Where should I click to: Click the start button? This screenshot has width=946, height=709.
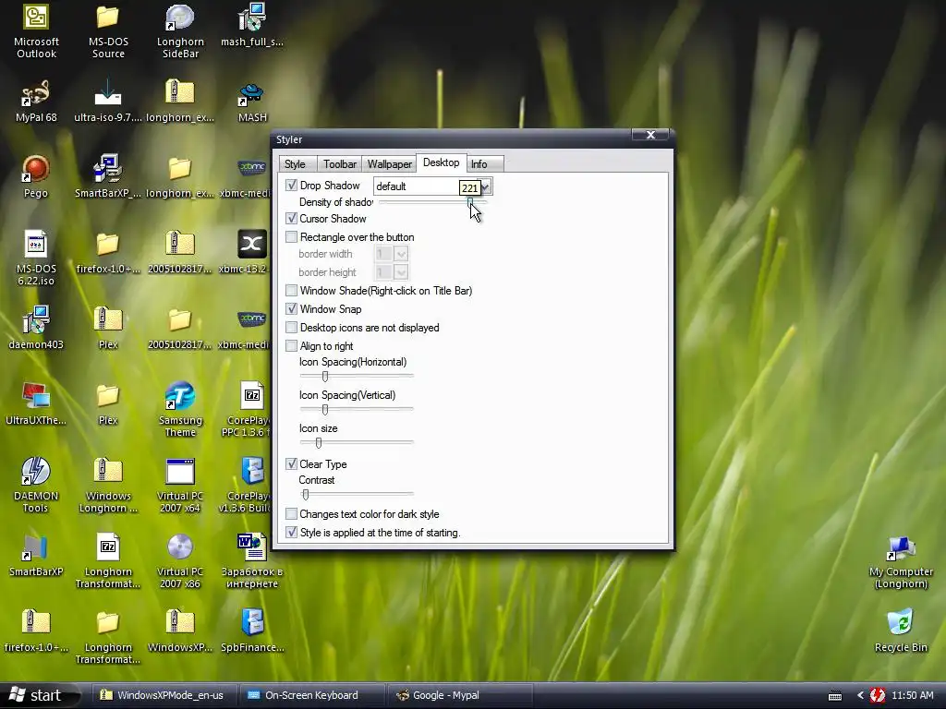(x=39, y=695)
